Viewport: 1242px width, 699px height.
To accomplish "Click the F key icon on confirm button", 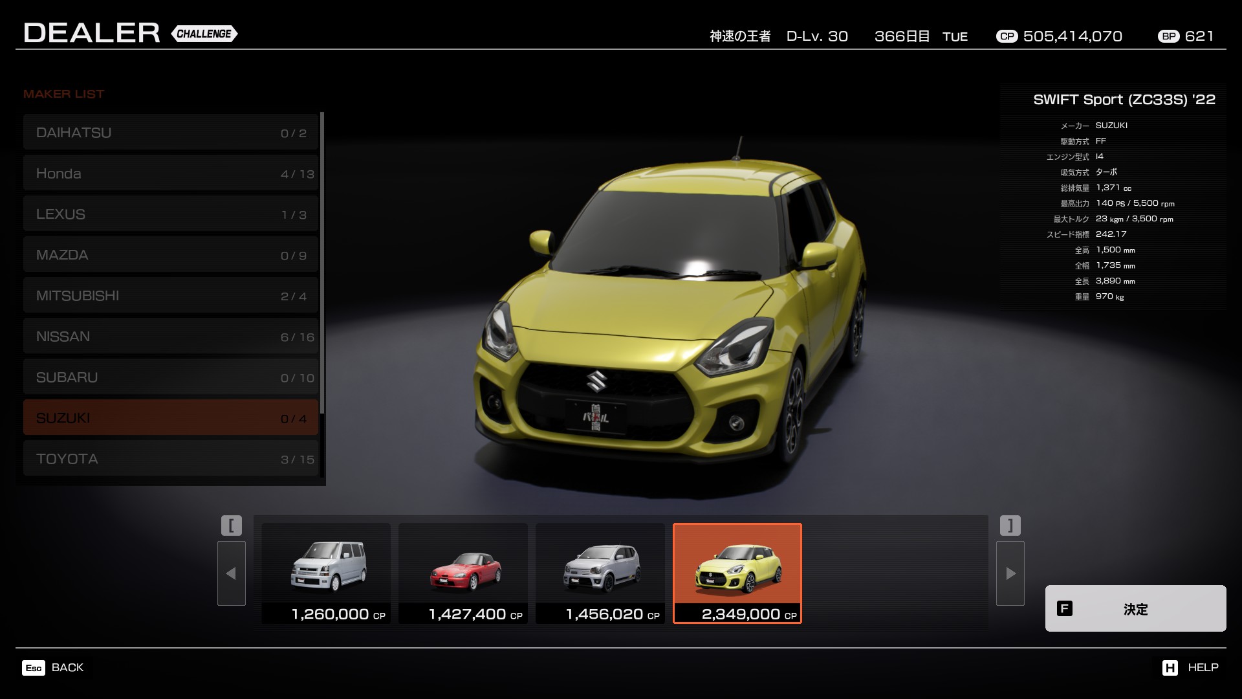I will point(1064,608).
